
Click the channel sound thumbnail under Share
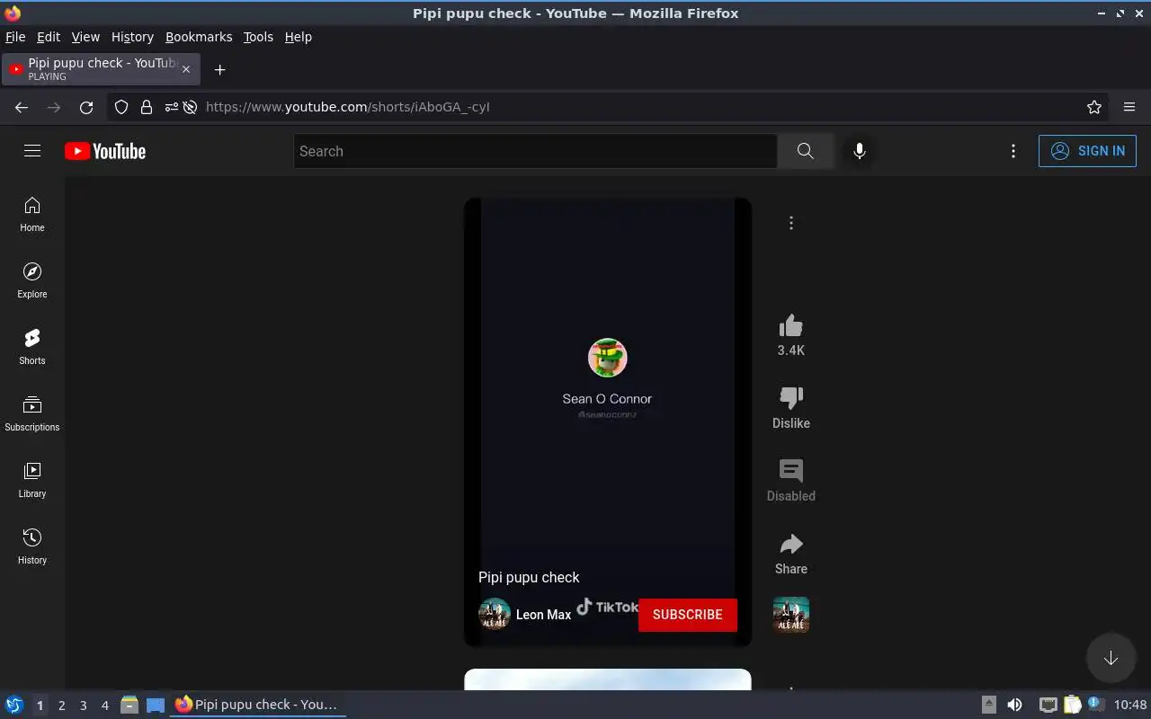[x=791, y=615]
